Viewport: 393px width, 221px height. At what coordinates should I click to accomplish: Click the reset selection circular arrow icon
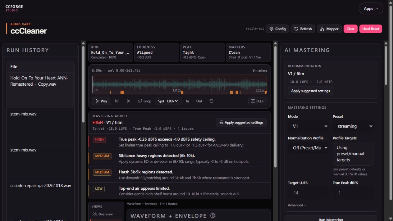pyautogui.click(x=212, y=101)
